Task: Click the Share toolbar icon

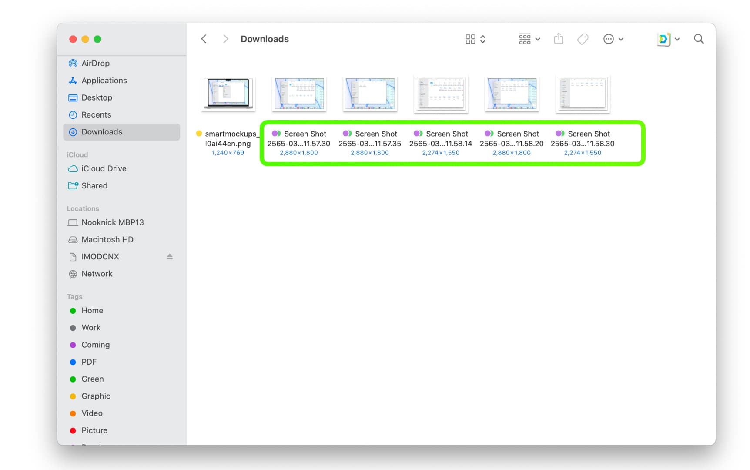Action: (x=559, y=39)
